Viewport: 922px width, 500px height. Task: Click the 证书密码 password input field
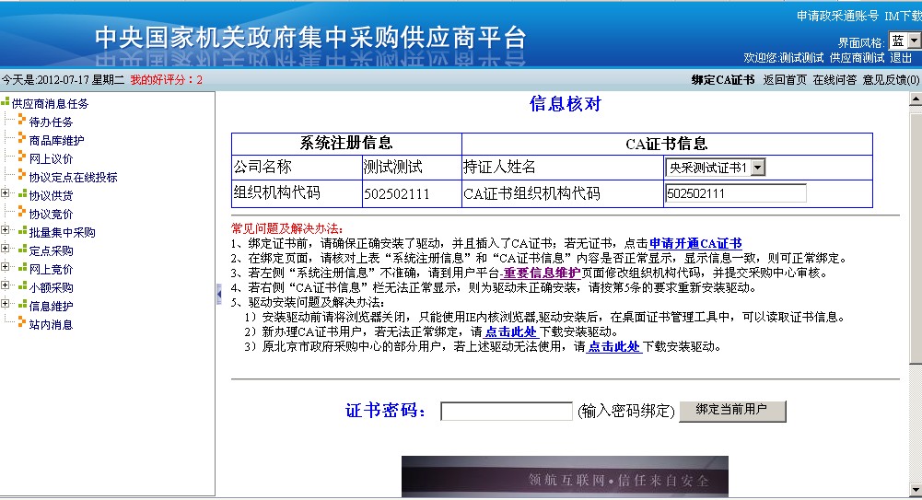pyautogui.click(x=507, y=411)
